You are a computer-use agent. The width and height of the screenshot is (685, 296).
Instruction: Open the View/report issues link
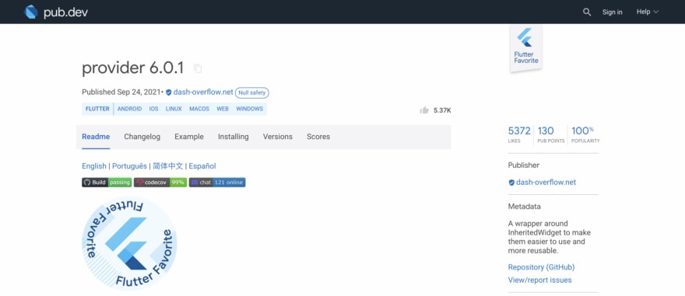(x=539, y=280)
